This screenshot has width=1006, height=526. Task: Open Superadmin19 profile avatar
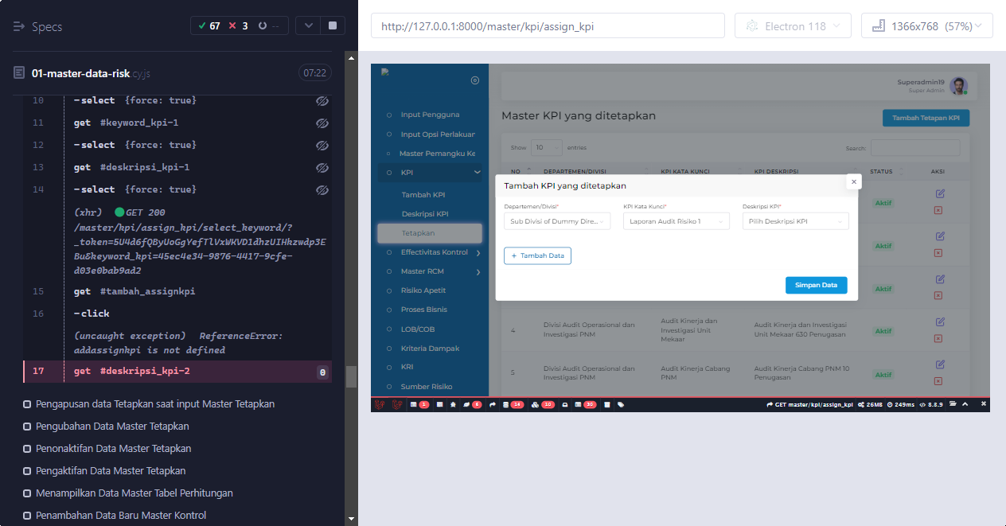pos(958,86)
